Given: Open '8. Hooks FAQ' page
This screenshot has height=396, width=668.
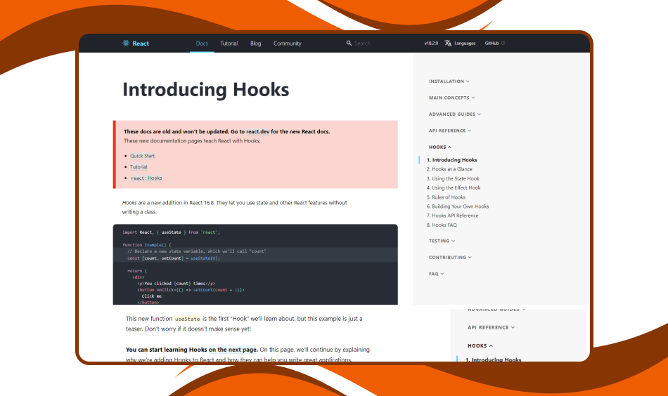Looking at the screenshot, I should click(x=442, y=225).
